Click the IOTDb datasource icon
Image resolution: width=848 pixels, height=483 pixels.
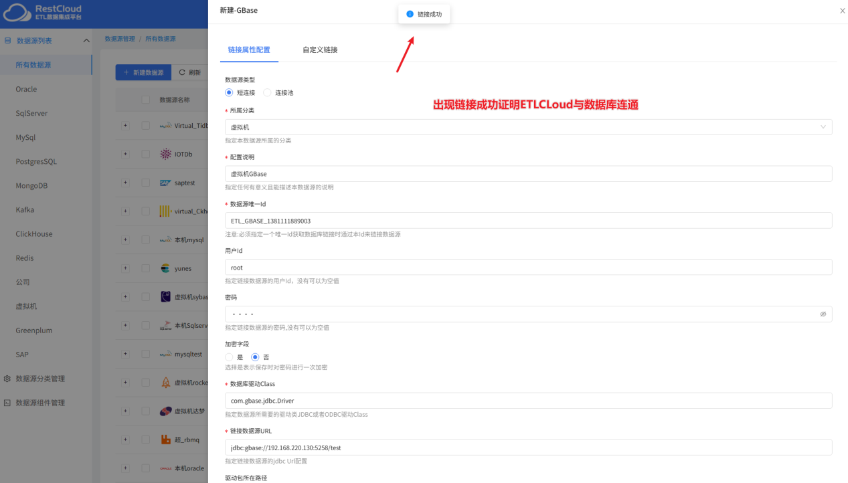coord(164,154)
